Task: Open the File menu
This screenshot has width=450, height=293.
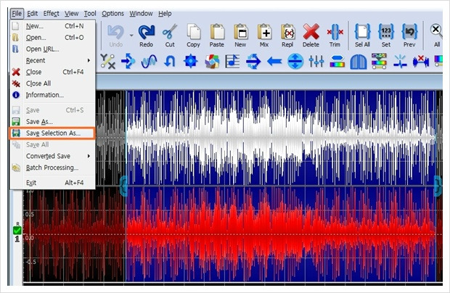Action: point(17,14)
